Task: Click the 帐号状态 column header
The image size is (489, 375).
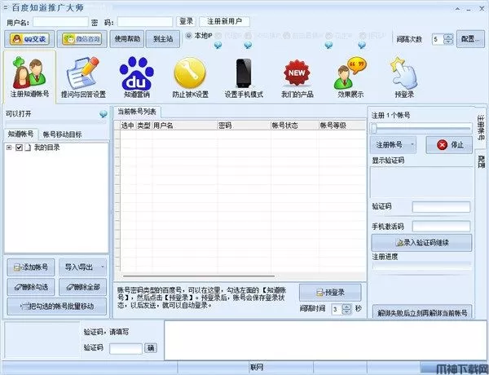Action: pos(295,126)
